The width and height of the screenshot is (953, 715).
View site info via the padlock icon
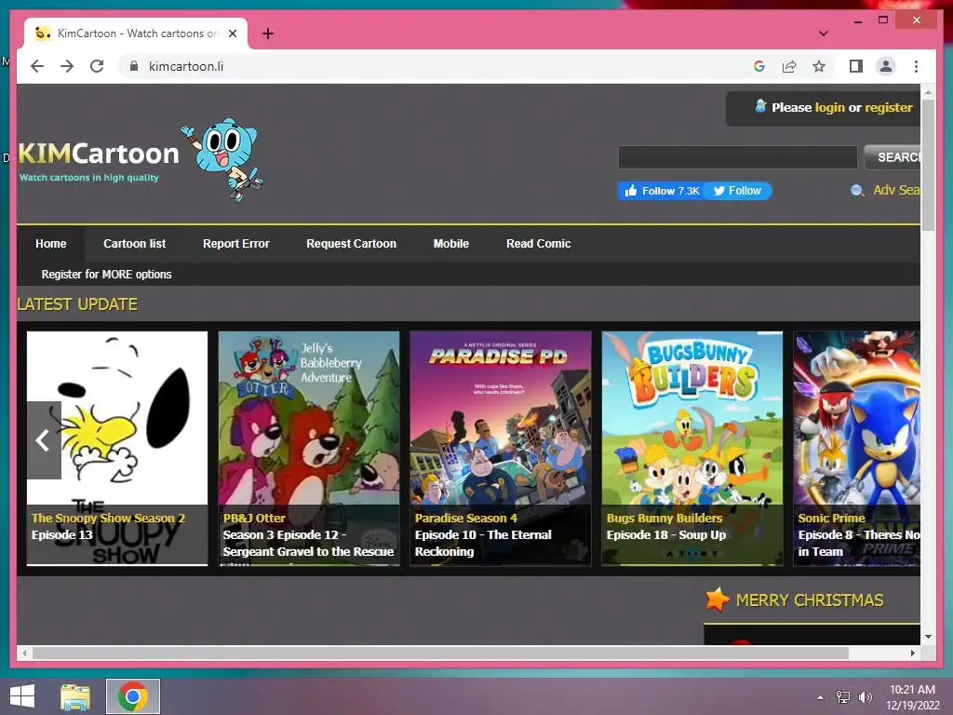(134, 66)
